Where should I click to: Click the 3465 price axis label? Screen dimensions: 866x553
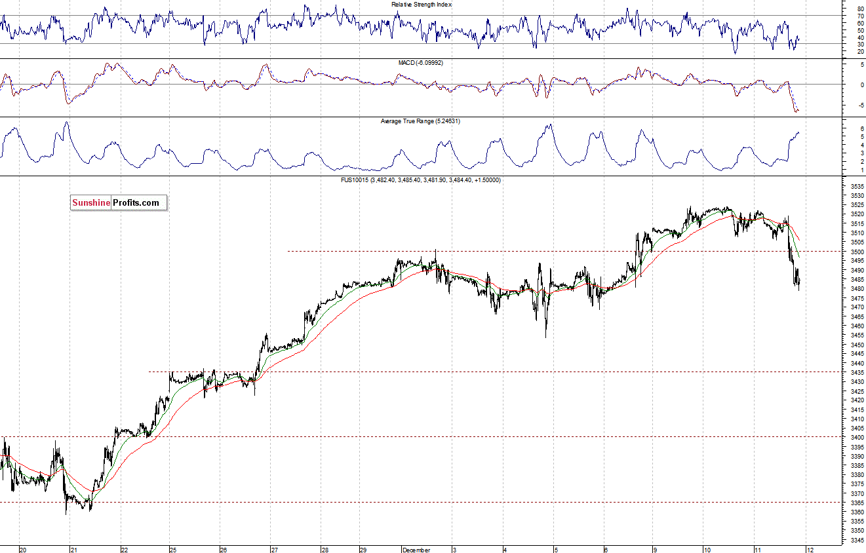856,316
